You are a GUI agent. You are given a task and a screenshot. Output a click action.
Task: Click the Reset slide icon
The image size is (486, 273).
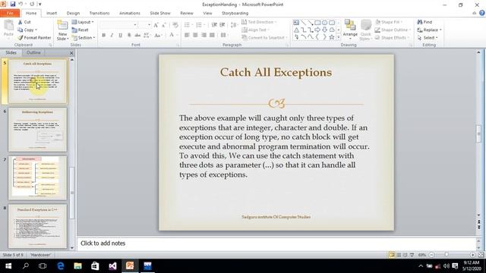[74, 30]
